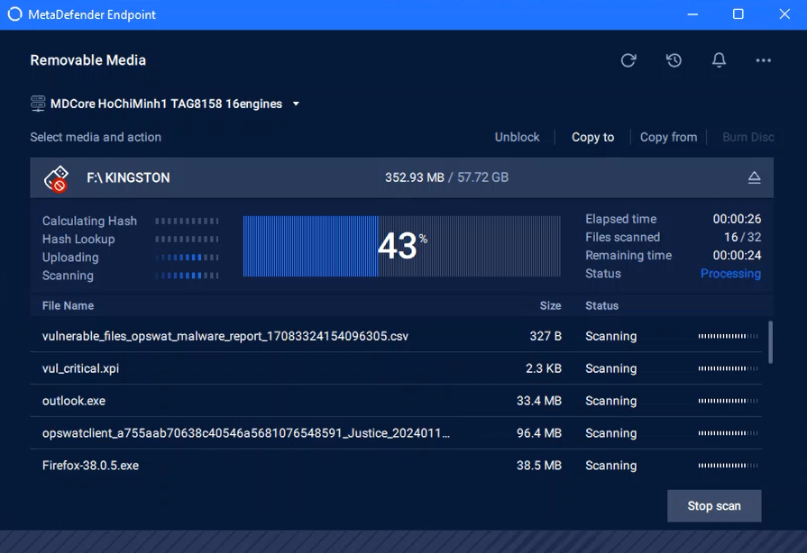Select the vulnerable_files_opswat_malware_report csv file
The image size is (807, 553).
396,336
